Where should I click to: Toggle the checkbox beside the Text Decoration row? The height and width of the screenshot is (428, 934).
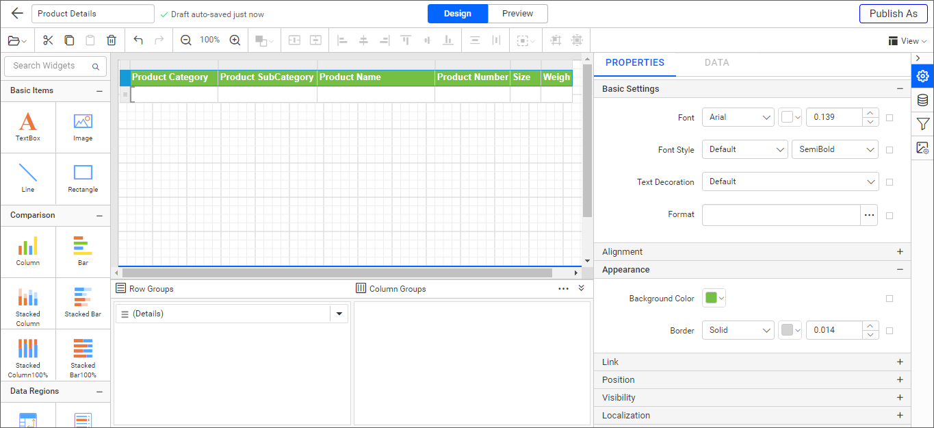[x=890, y=182]
